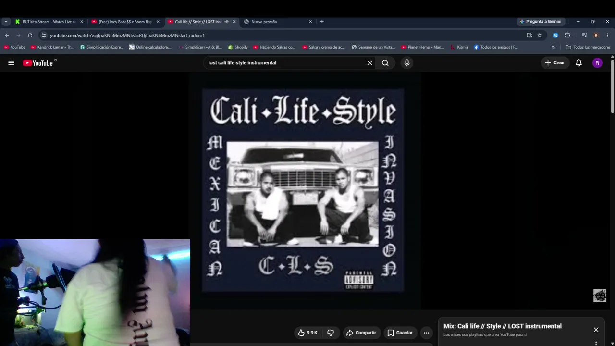Install the app from the address bar icon

pos(529,35)
